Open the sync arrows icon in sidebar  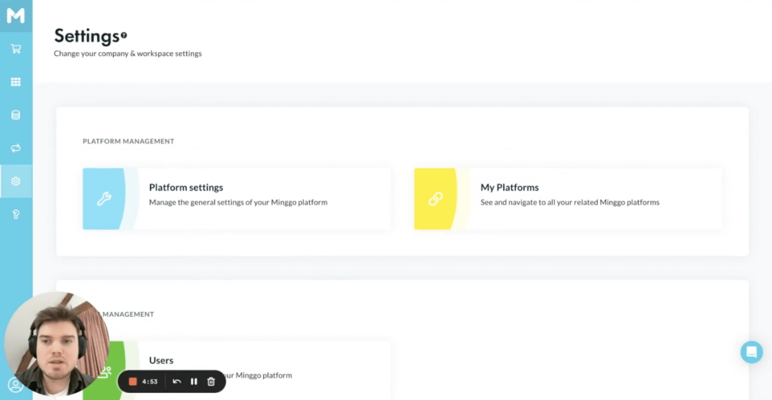tap(15, 148)
